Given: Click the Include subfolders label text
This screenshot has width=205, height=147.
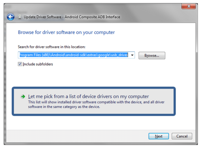Looking at the screenshot, I should click(38, 64).
